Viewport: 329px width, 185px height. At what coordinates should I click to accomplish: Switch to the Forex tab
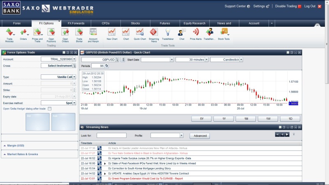point(17,23)
